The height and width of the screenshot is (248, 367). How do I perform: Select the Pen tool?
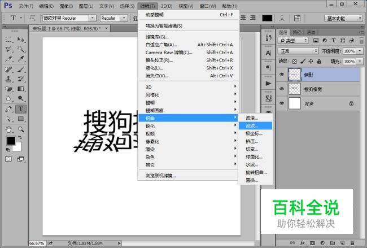pos(8,109)
